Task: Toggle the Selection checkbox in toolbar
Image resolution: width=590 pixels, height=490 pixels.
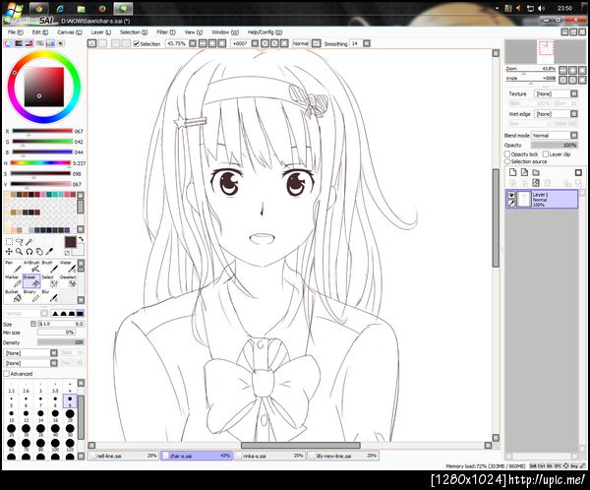Action: pos(137,43)
